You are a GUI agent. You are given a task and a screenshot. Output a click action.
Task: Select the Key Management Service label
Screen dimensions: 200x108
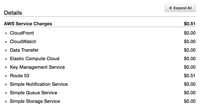(37, 67)
